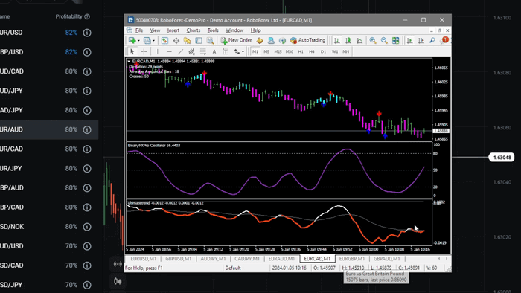Switch to bar chart display
Screen dimensions: 521x293
point(336,40)
